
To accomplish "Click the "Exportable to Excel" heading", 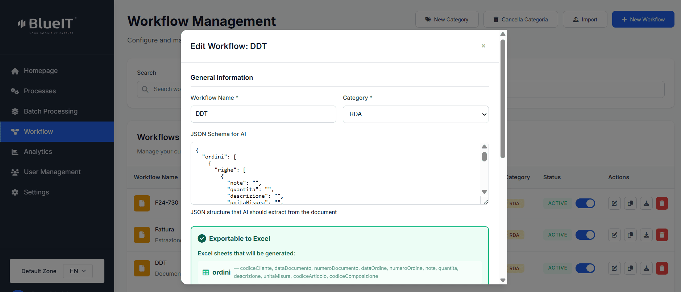I will coord(240,239).
